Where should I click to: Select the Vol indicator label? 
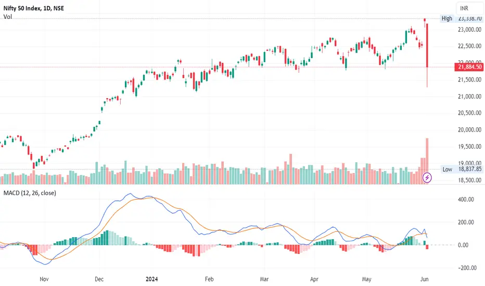click(x=8, y=17)
